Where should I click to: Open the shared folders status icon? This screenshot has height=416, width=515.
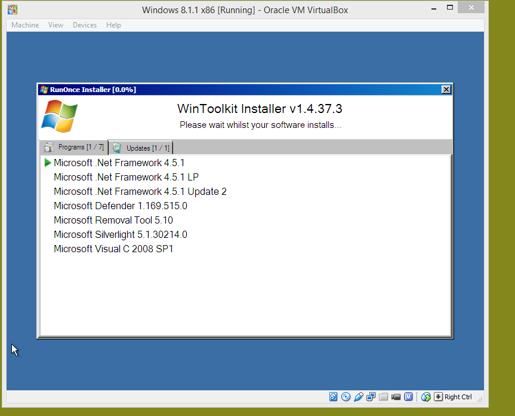(x=383, y=397)
